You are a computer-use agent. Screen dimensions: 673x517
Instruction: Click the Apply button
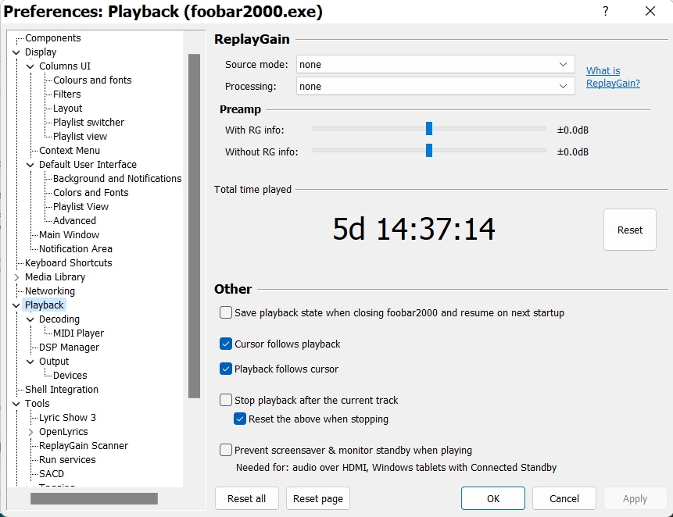635,498
